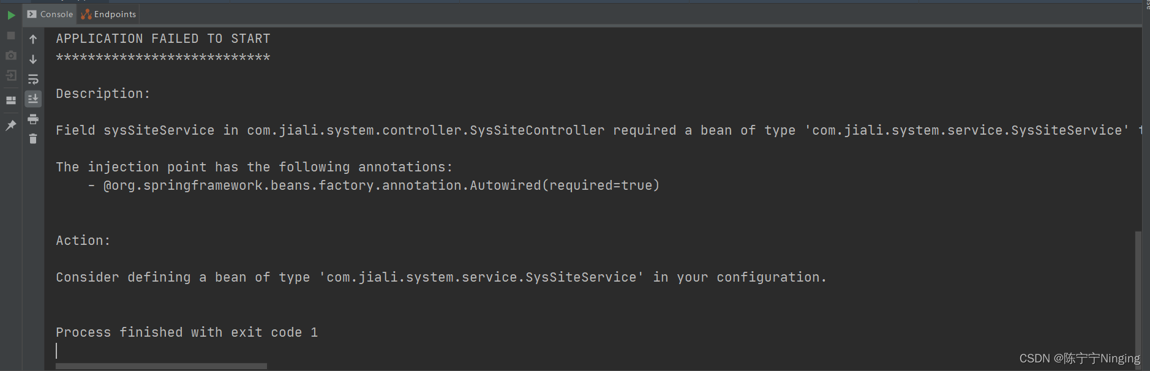Click the exit/detach process icon
This screenshot has height=371, width=1150.
click(10, 75)
